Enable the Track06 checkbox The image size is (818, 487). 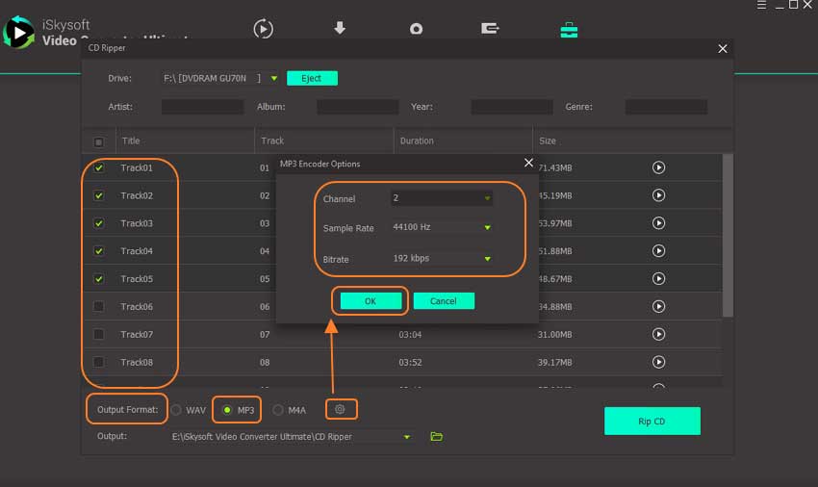tap(99, 307)
